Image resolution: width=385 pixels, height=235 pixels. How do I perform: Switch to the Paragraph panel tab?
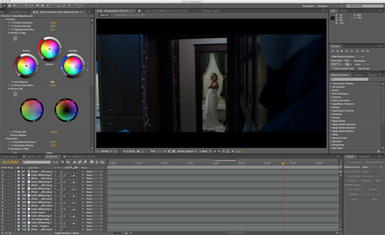pyautogui.click(x=364, y=156)
